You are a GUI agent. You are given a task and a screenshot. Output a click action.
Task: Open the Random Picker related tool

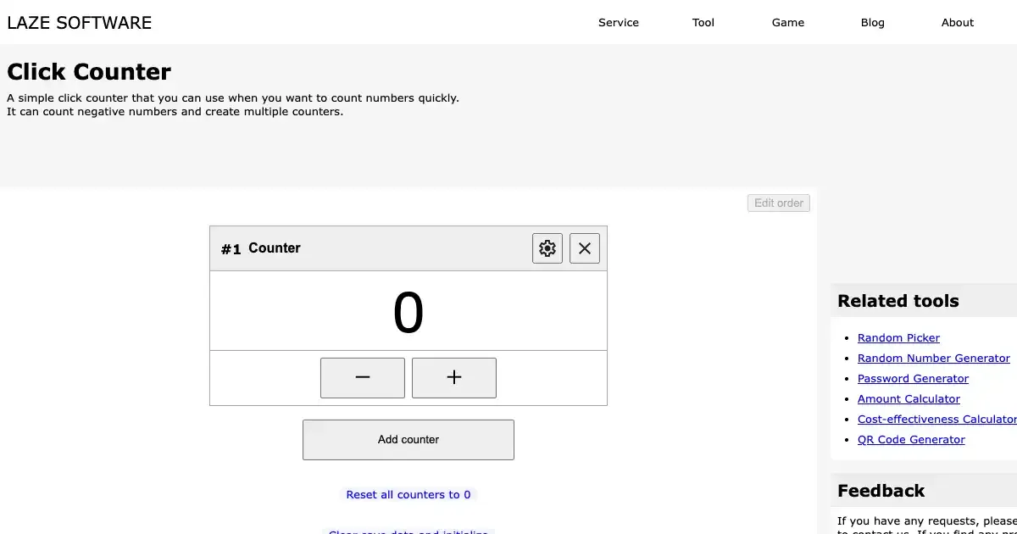click(898, 338)
